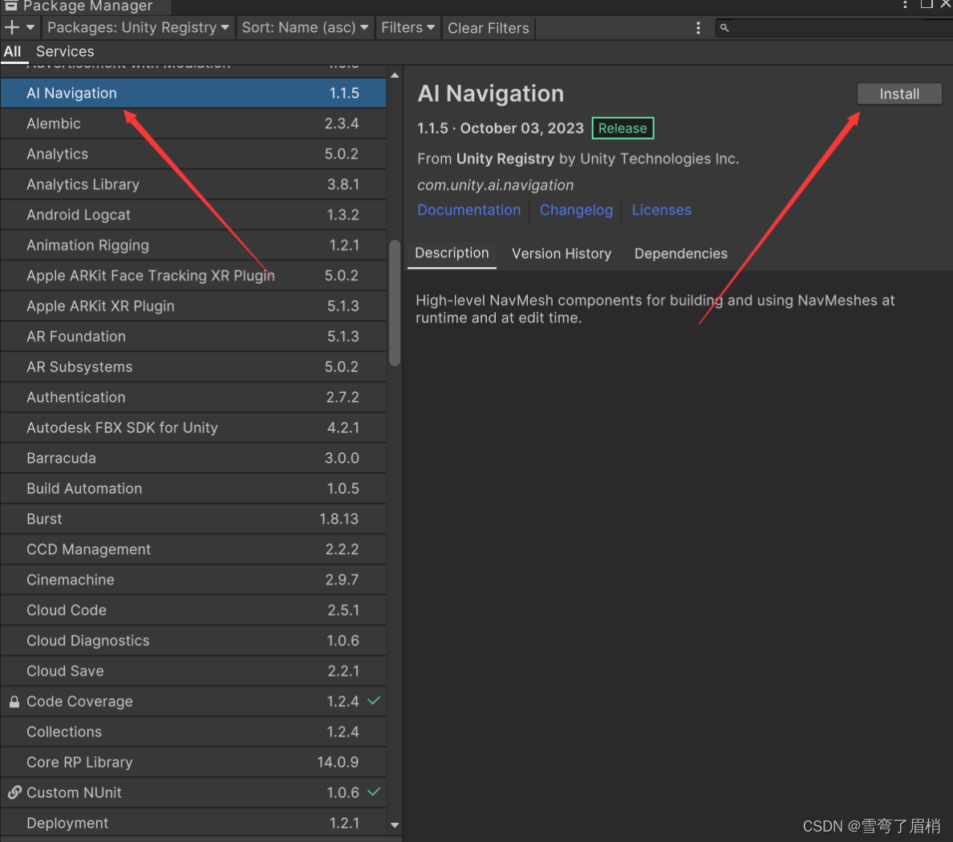Open the Changelog link
The image size is (953, 842).
coord(576,210)
